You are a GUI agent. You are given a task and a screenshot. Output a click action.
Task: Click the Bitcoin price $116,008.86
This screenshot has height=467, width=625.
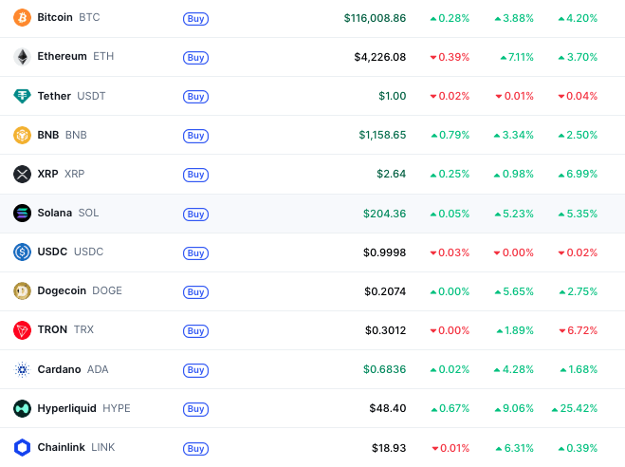coord(375,18)
